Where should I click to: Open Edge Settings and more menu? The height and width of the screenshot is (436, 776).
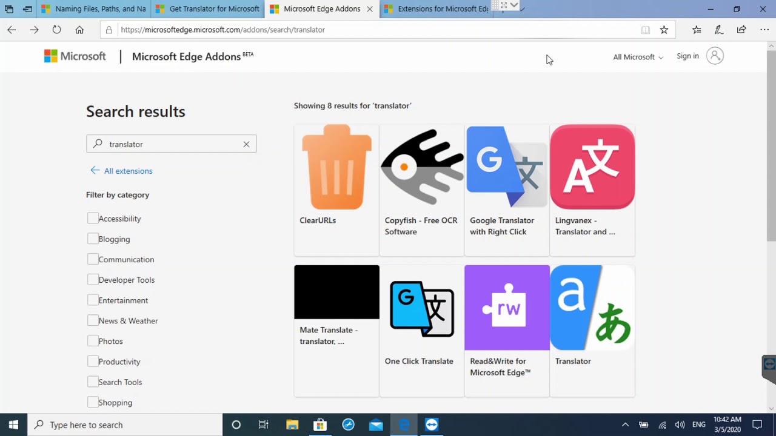coord(764,30)
